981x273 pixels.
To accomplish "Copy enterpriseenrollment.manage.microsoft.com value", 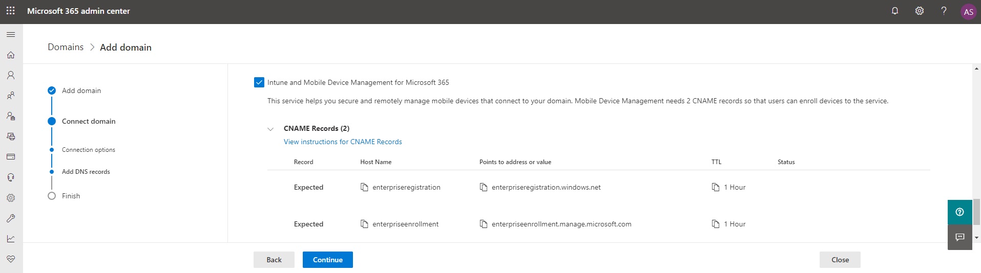I will coord(483,224).
